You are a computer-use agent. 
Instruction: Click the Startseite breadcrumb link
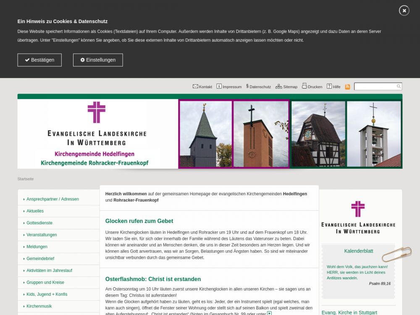tap(26, 179)
